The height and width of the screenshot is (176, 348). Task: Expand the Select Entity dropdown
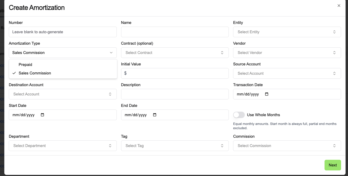click(x=287, y=32)
